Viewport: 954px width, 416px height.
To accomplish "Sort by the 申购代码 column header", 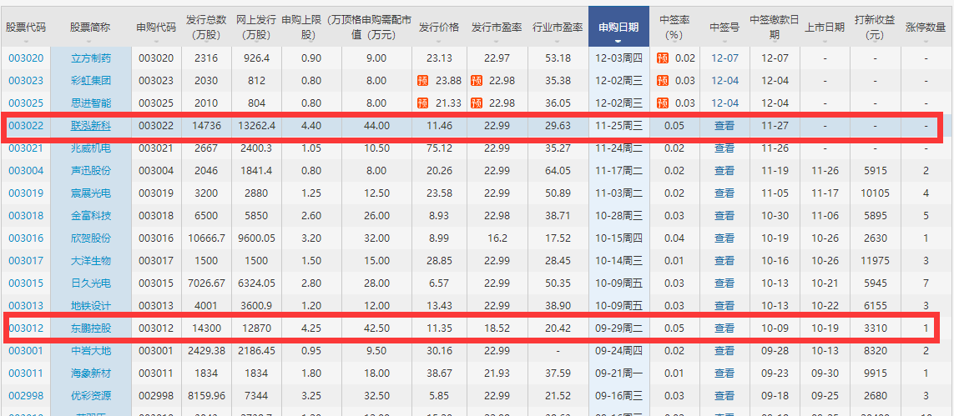I will pyautogui.click(x=157, y=28).
